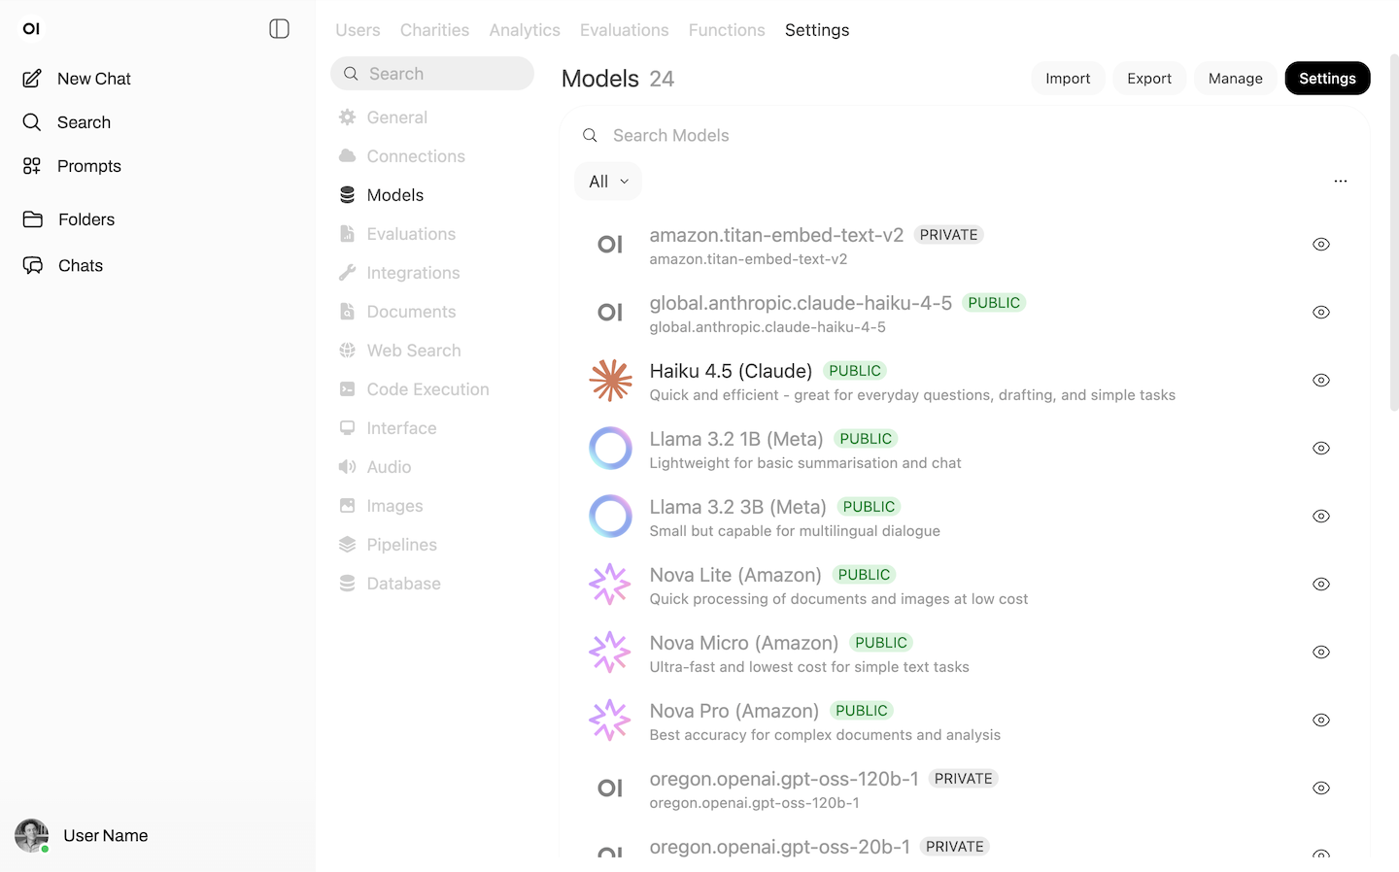The height and width of the screenshot is (872, 1399).
Task: Click the Haiku 4.5 Claude starburst logo
Action: click(610, 381)
